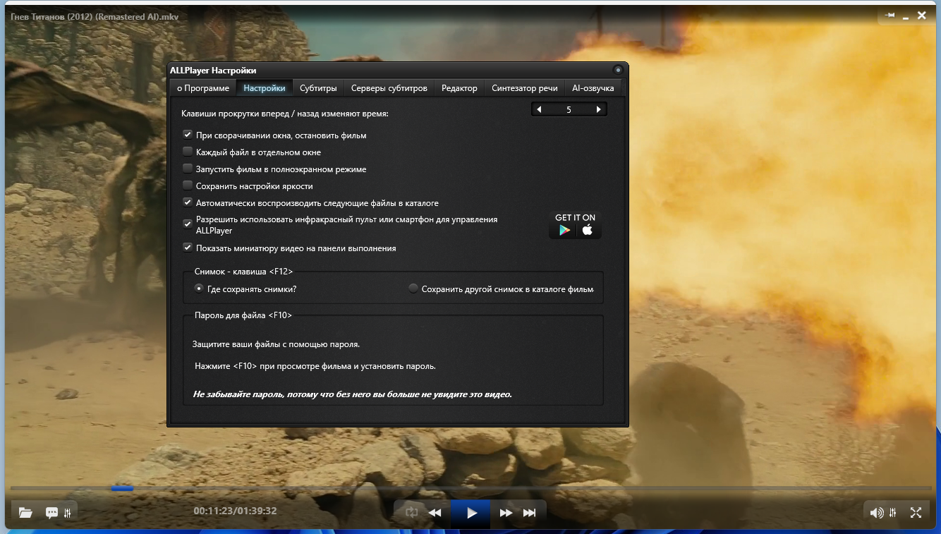Toggle 'Показать миниатюру видео на панели выполнения'

click(188, 248)
